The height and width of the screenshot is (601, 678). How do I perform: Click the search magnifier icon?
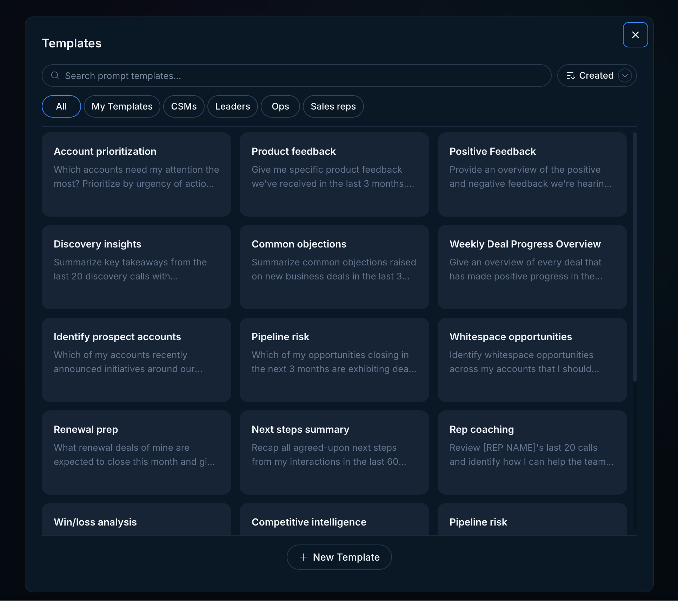pos(55,75)
